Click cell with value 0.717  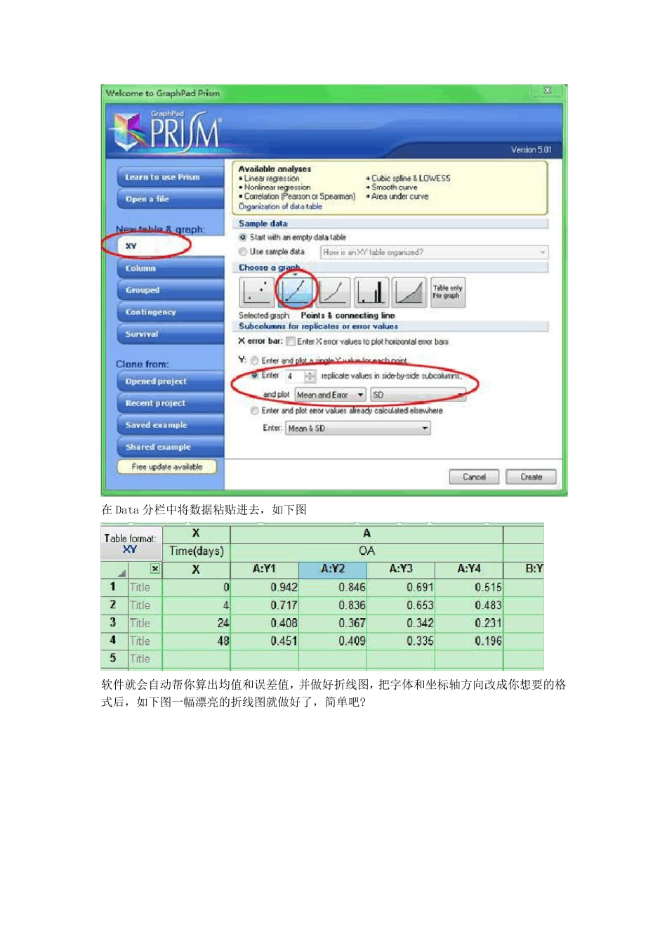tap(265, 605)
